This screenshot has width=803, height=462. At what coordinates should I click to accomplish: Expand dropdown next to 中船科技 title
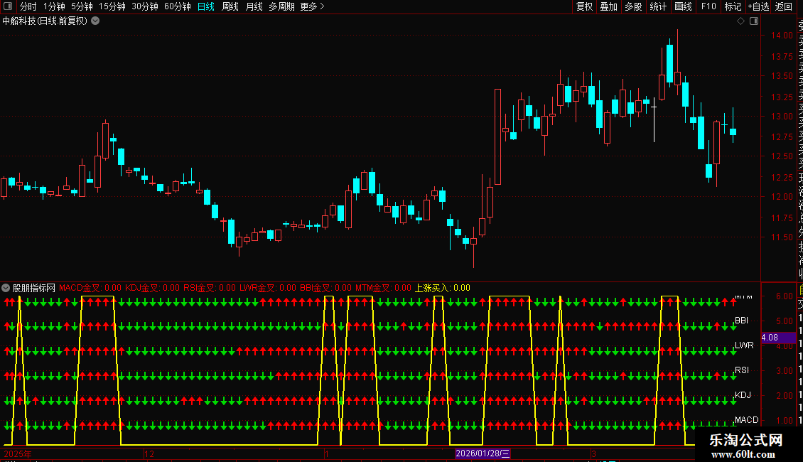(x=95, y=21)
